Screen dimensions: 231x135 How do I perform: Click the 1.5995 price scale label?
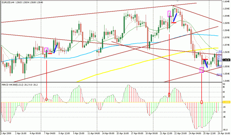click(x=226, y=9)
